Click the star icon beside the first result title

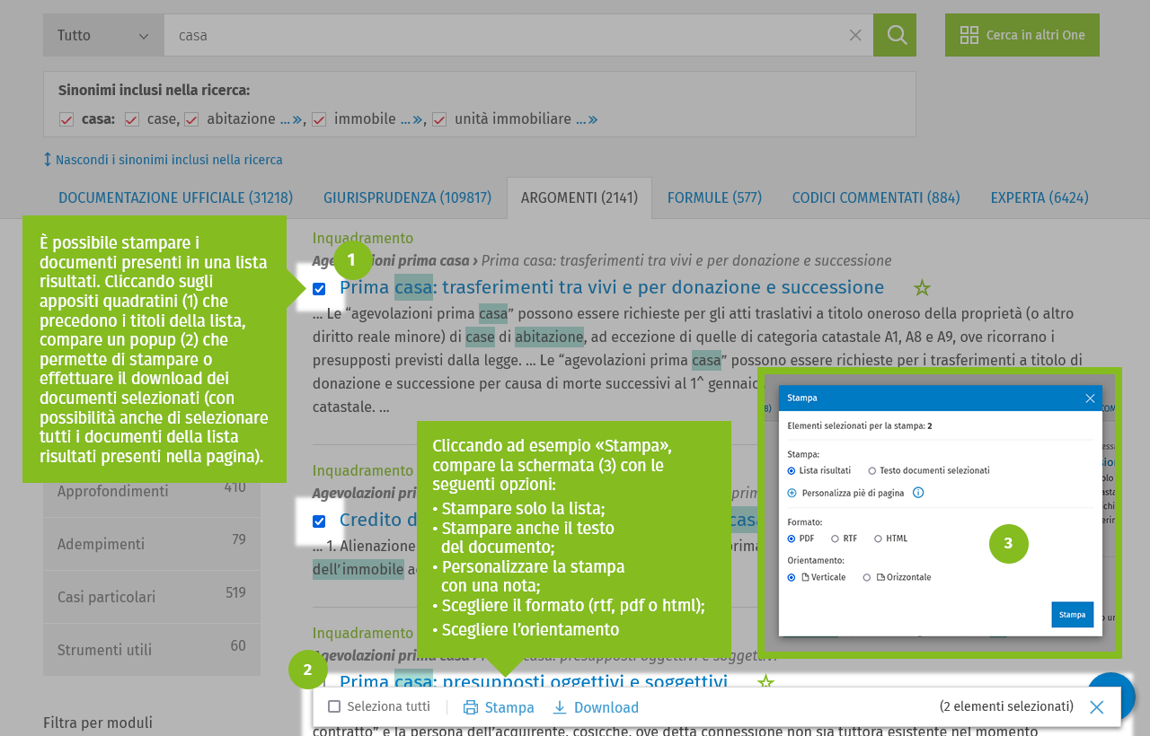922,288
